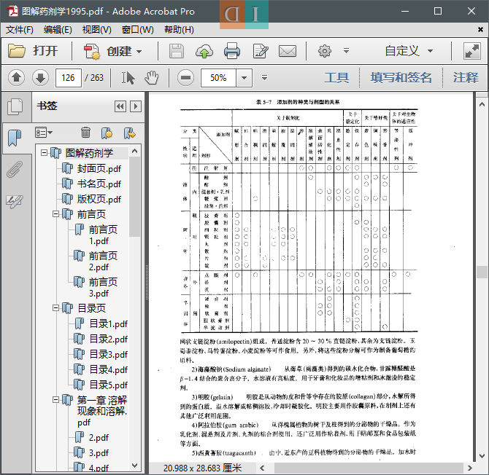Expand page display options dropdown arrow

(x=264, y=78)
